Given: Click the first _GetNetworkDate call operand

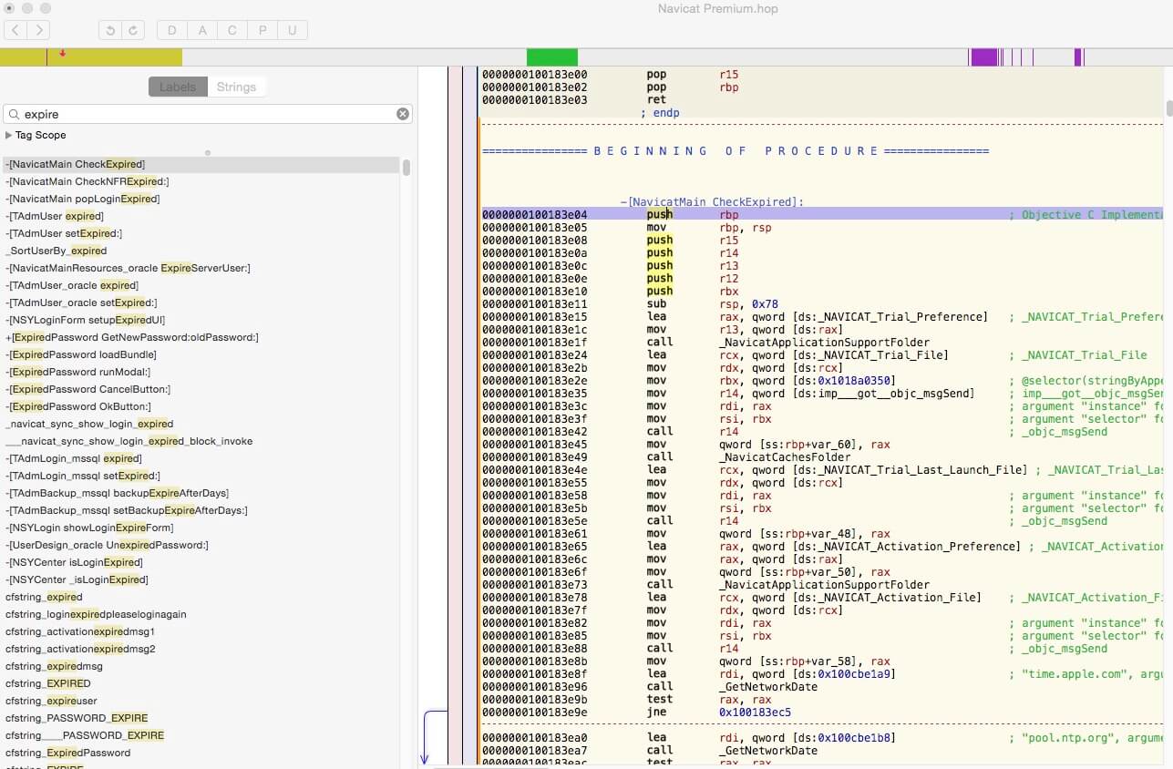Looking at the screenshot, I should pyautogui.click(x=768, y=686).
